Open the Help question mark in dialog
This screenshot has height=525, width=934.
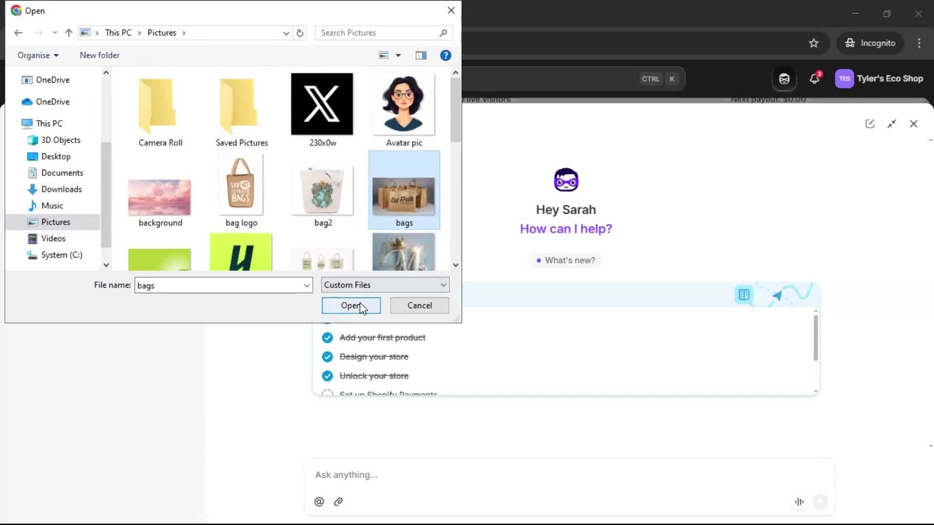[x=446, y=55]
